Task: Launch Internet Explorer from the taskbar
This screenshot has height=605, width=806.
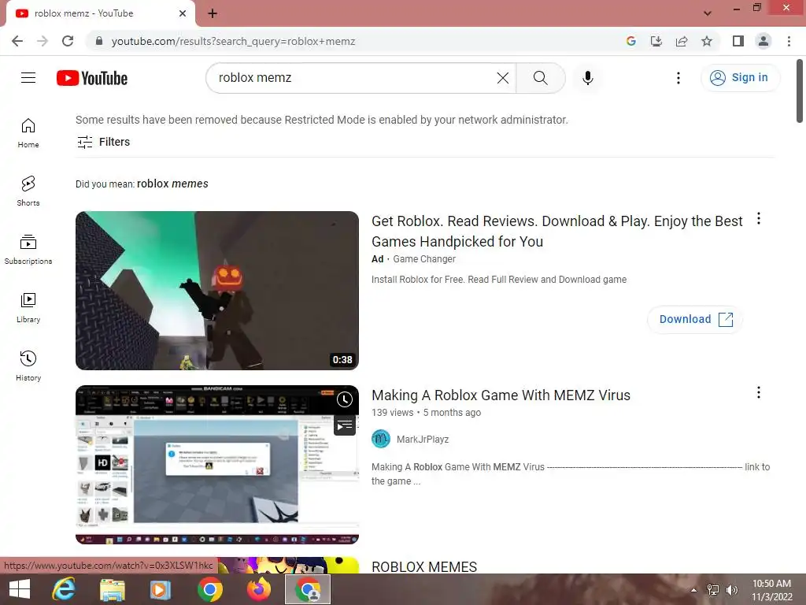Action: pyautogui.click(x=64, y=589)
